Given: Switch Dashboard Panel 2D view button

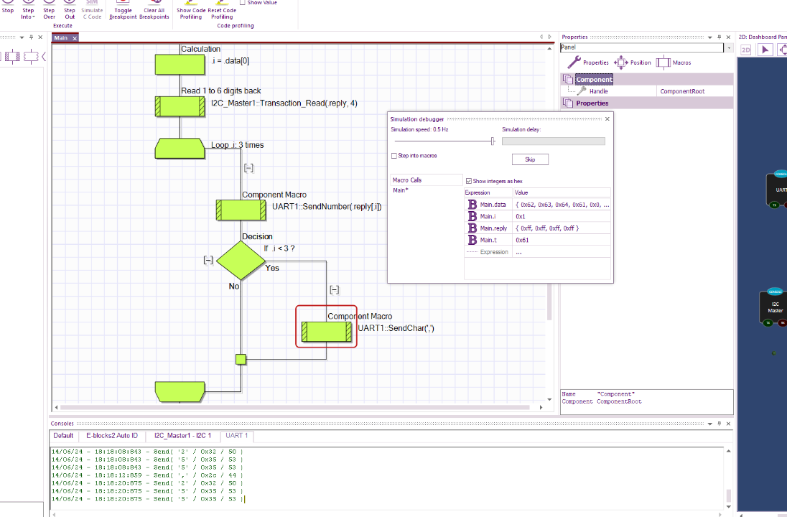Looking at the screenshot, I should (x=746, y=50).
